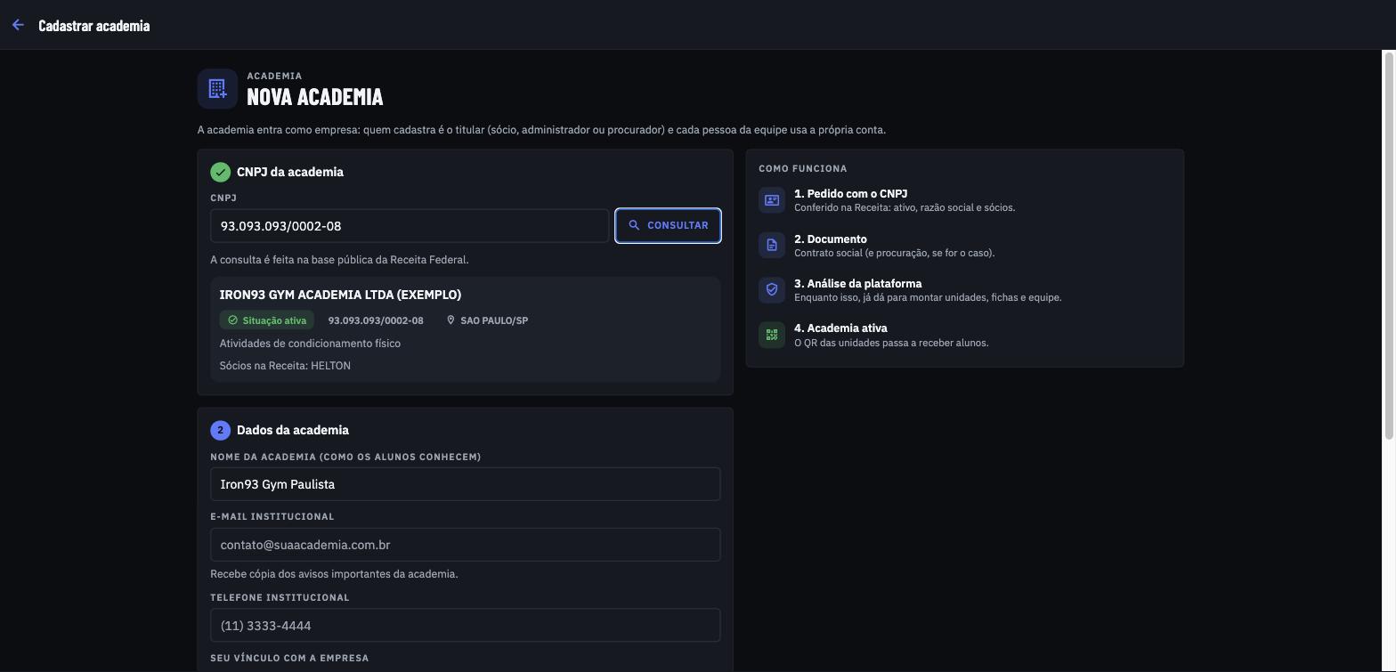
Task: Click the green checkmark beside CNPJ da academia
Action: click(x=220, y=172)
